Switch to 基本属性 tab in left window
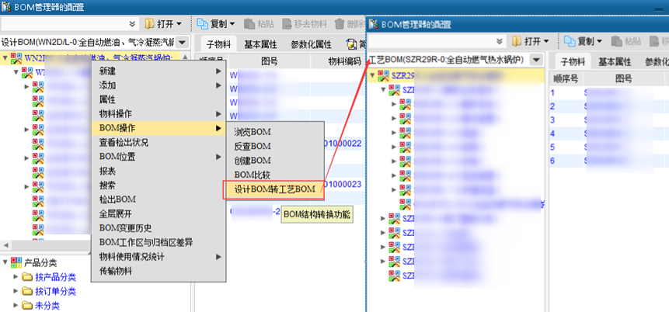This screenshot has height=312, width=669. (x=261, y=44)
